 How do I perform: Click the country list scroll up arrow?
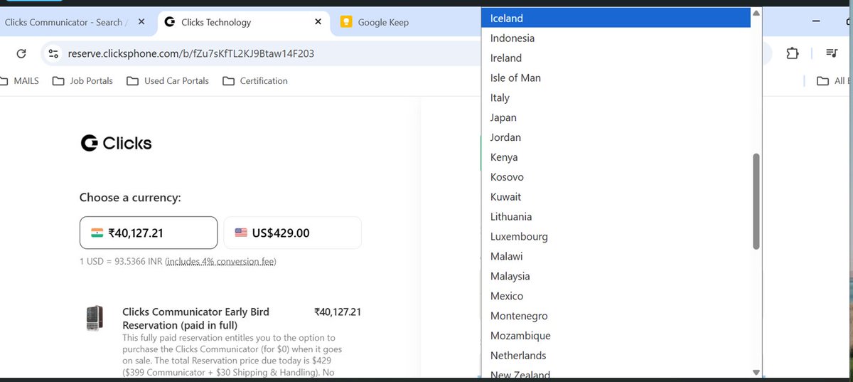pos(756,13)
